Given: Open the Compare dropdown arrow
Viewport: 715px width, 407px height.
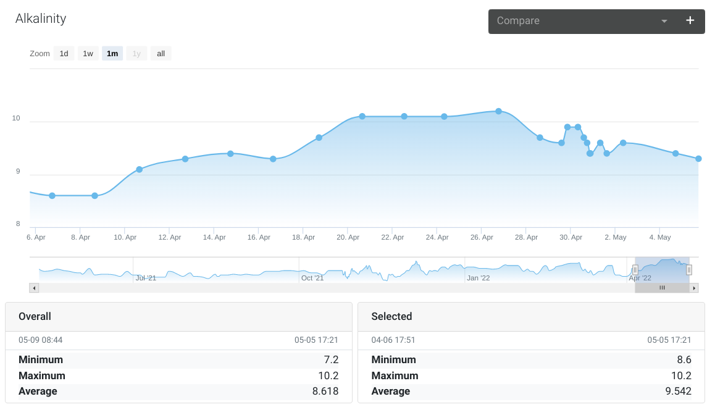Looking at the screenshot, I should [x=664, y=21].
